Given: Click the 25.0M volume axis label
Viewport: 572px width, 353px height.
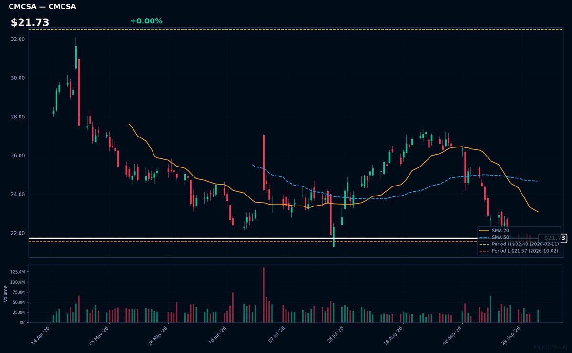Looking at the screenshot, I should point(19,313).
